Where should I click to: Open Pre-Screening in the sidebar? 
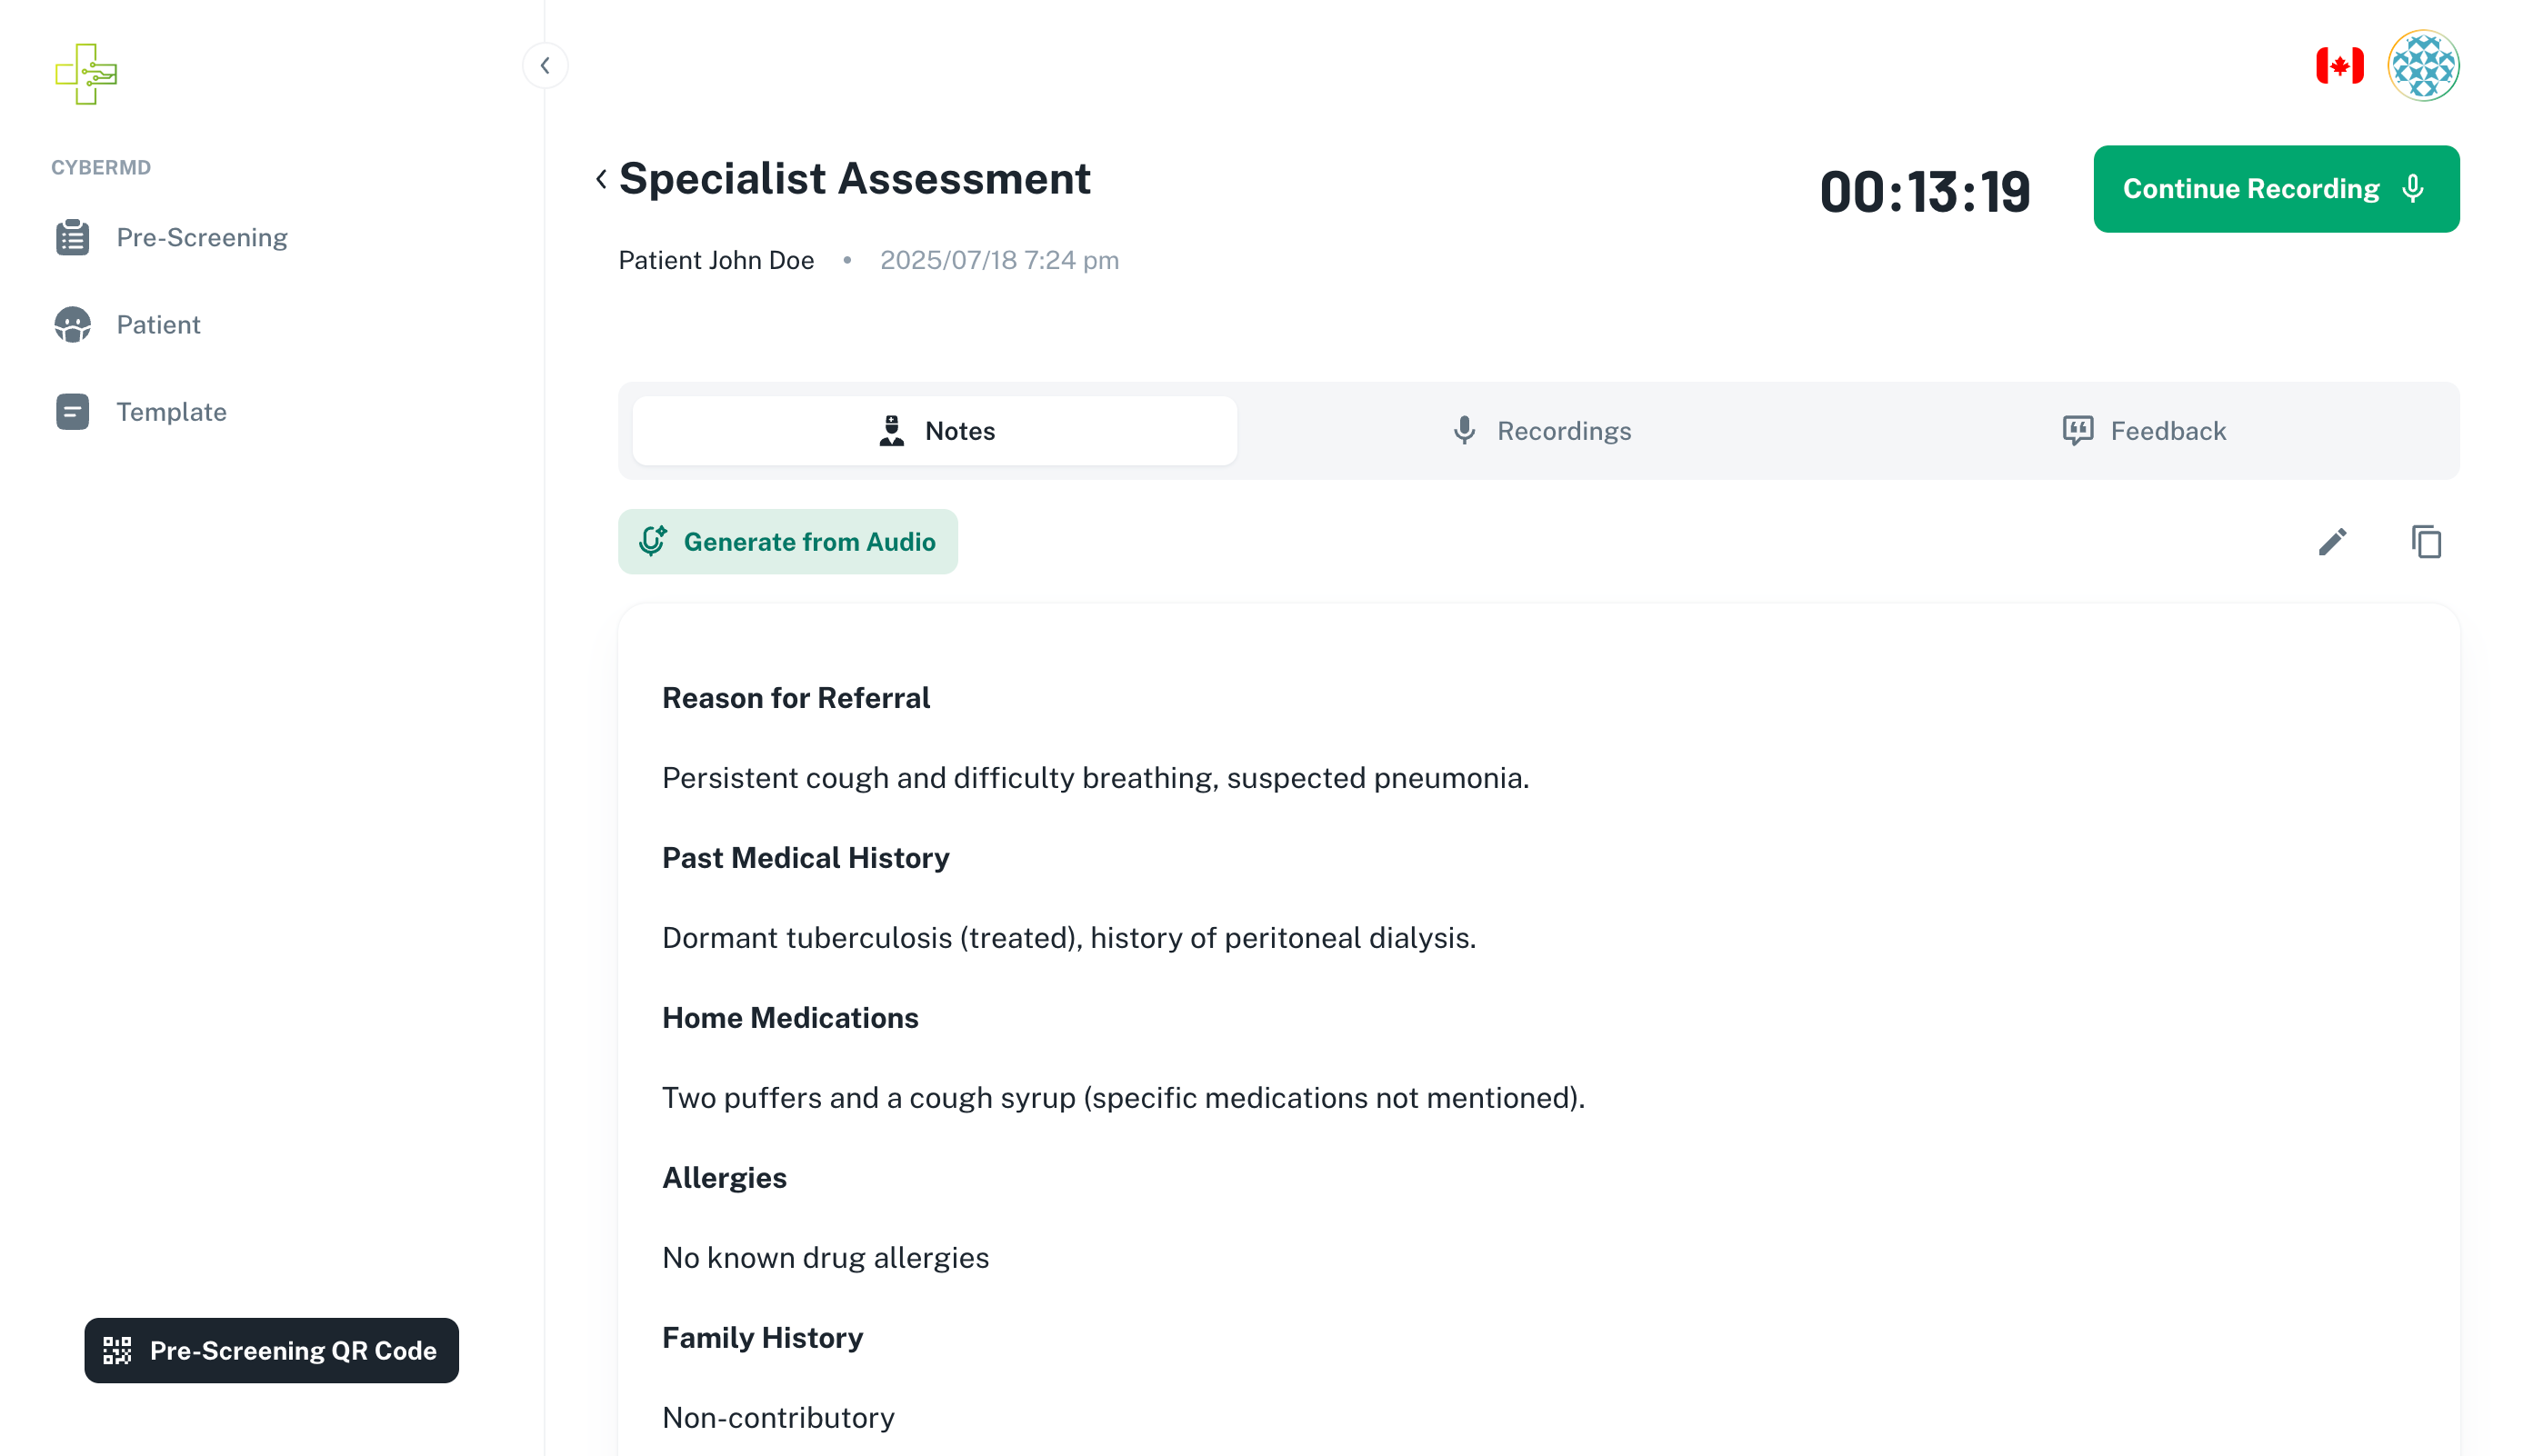pos(201,237)
